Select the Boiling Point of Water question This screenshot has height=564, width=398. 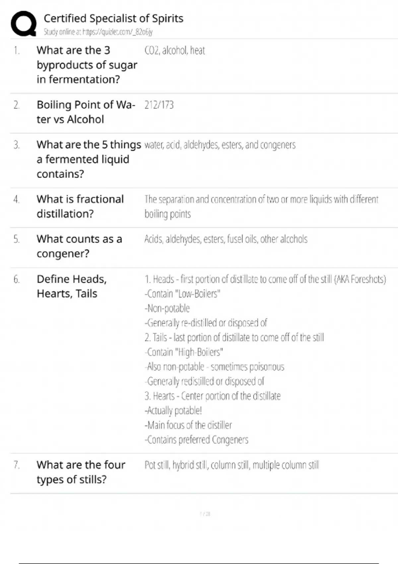86,112
